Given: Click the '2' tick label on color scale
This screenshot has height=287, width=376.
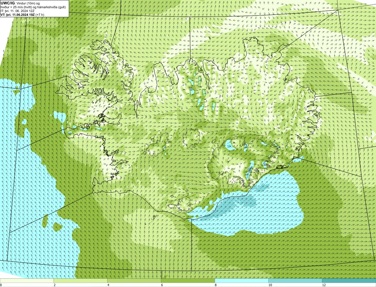Looking at the screenshot, I should point(55,285).
